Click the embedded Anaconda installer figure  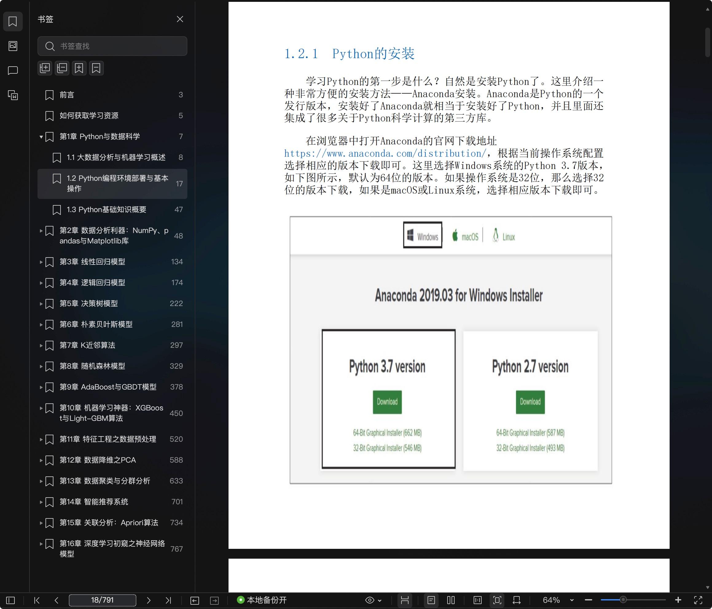point(451,350)
